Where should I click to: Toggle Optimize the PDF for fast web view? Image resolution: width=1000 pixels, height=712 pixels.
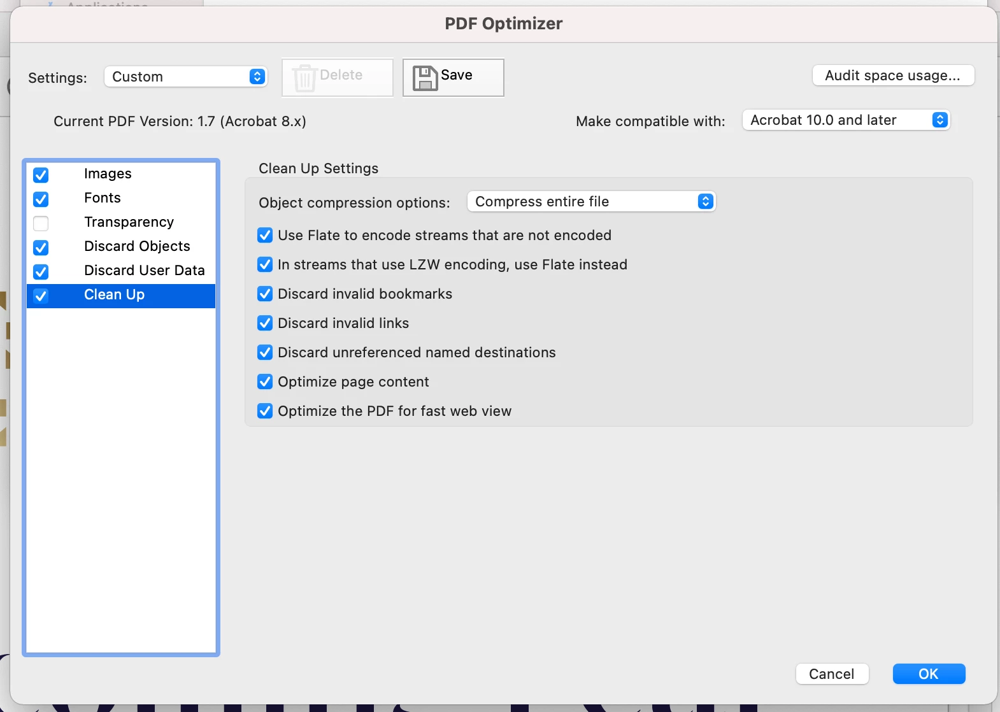265,411
